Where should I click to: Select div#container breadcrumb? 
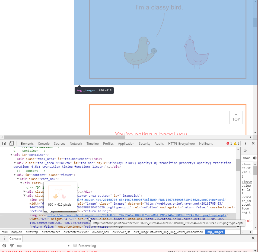(x=51, y=232)
